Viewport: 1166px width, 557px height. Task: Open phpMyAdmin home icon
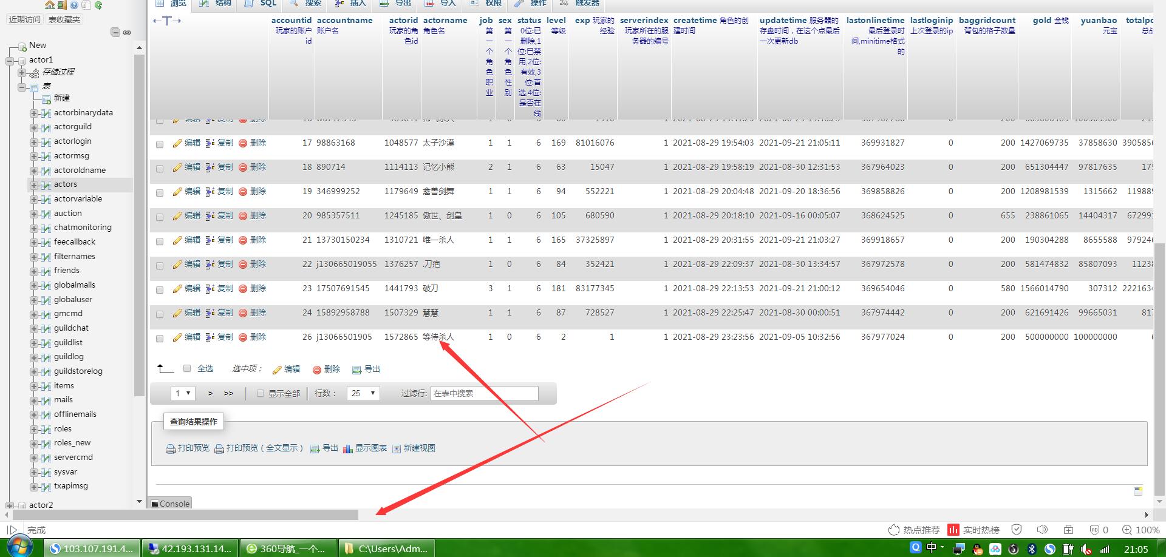[x=50, y=4]
